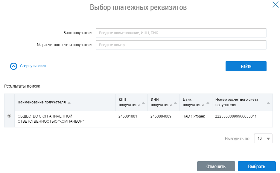Image resolution: width=280 pixels, height=173 pixels.
Task: Click the КПП value 245001001
Action: (x=128, y=116)
